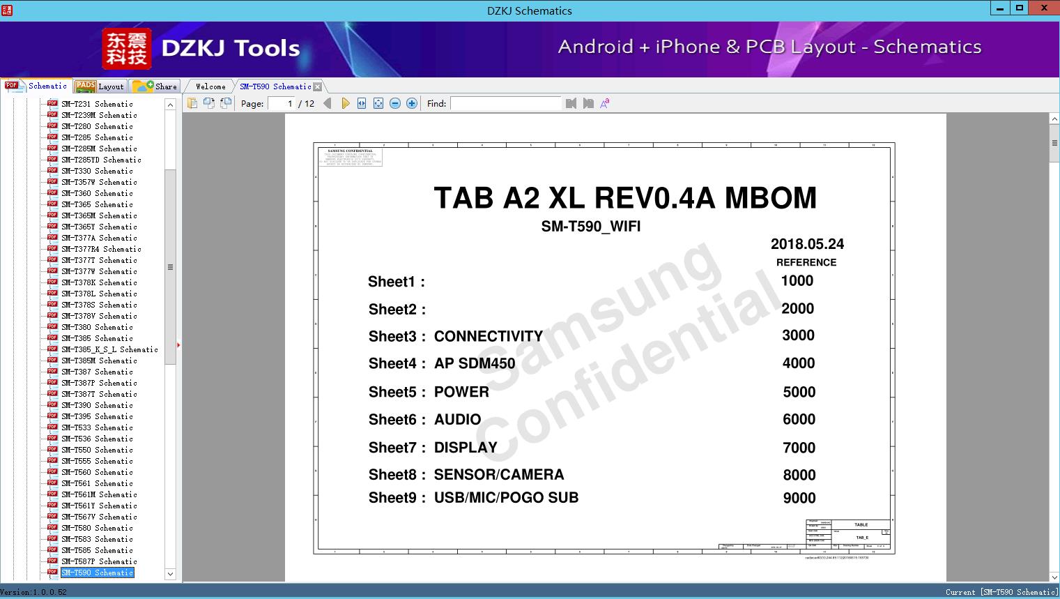Go to the next page
The image size is (1060, 599).
(x=345, y=103)
